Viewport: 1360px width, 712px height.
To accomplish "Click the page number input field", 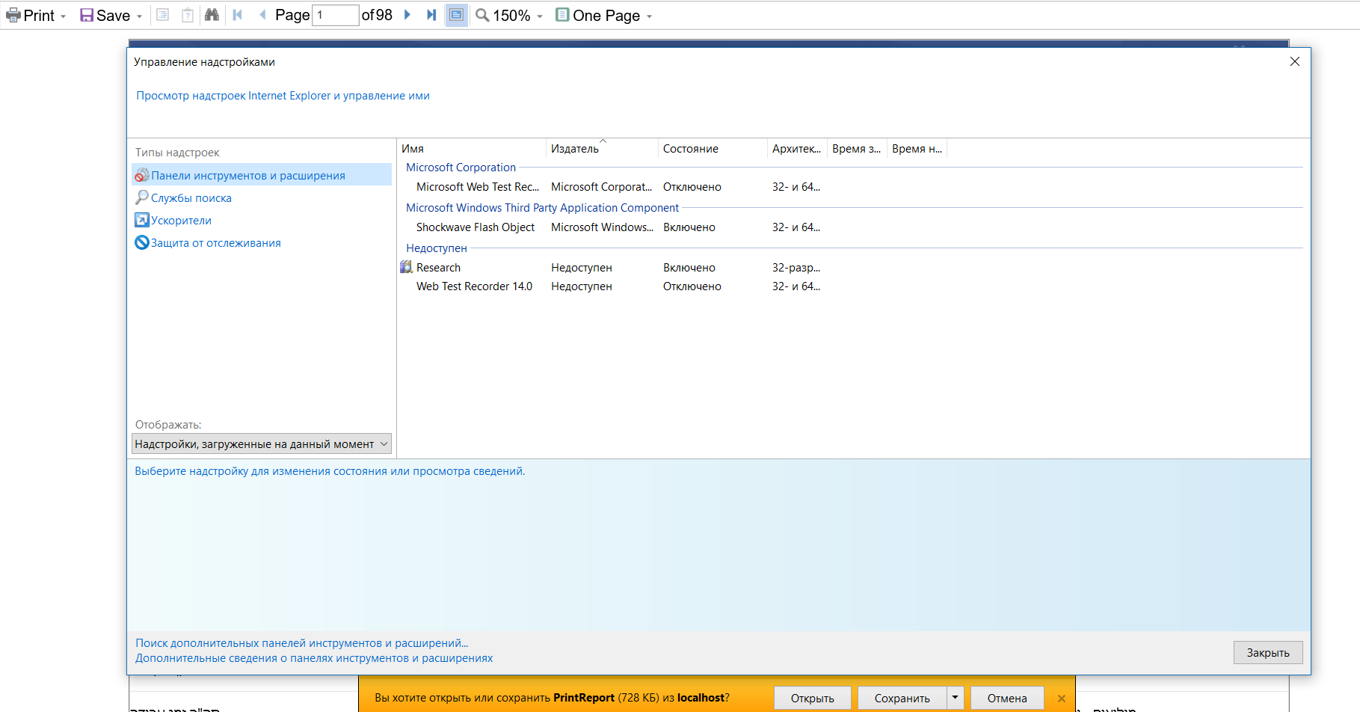I will point(335,15).
